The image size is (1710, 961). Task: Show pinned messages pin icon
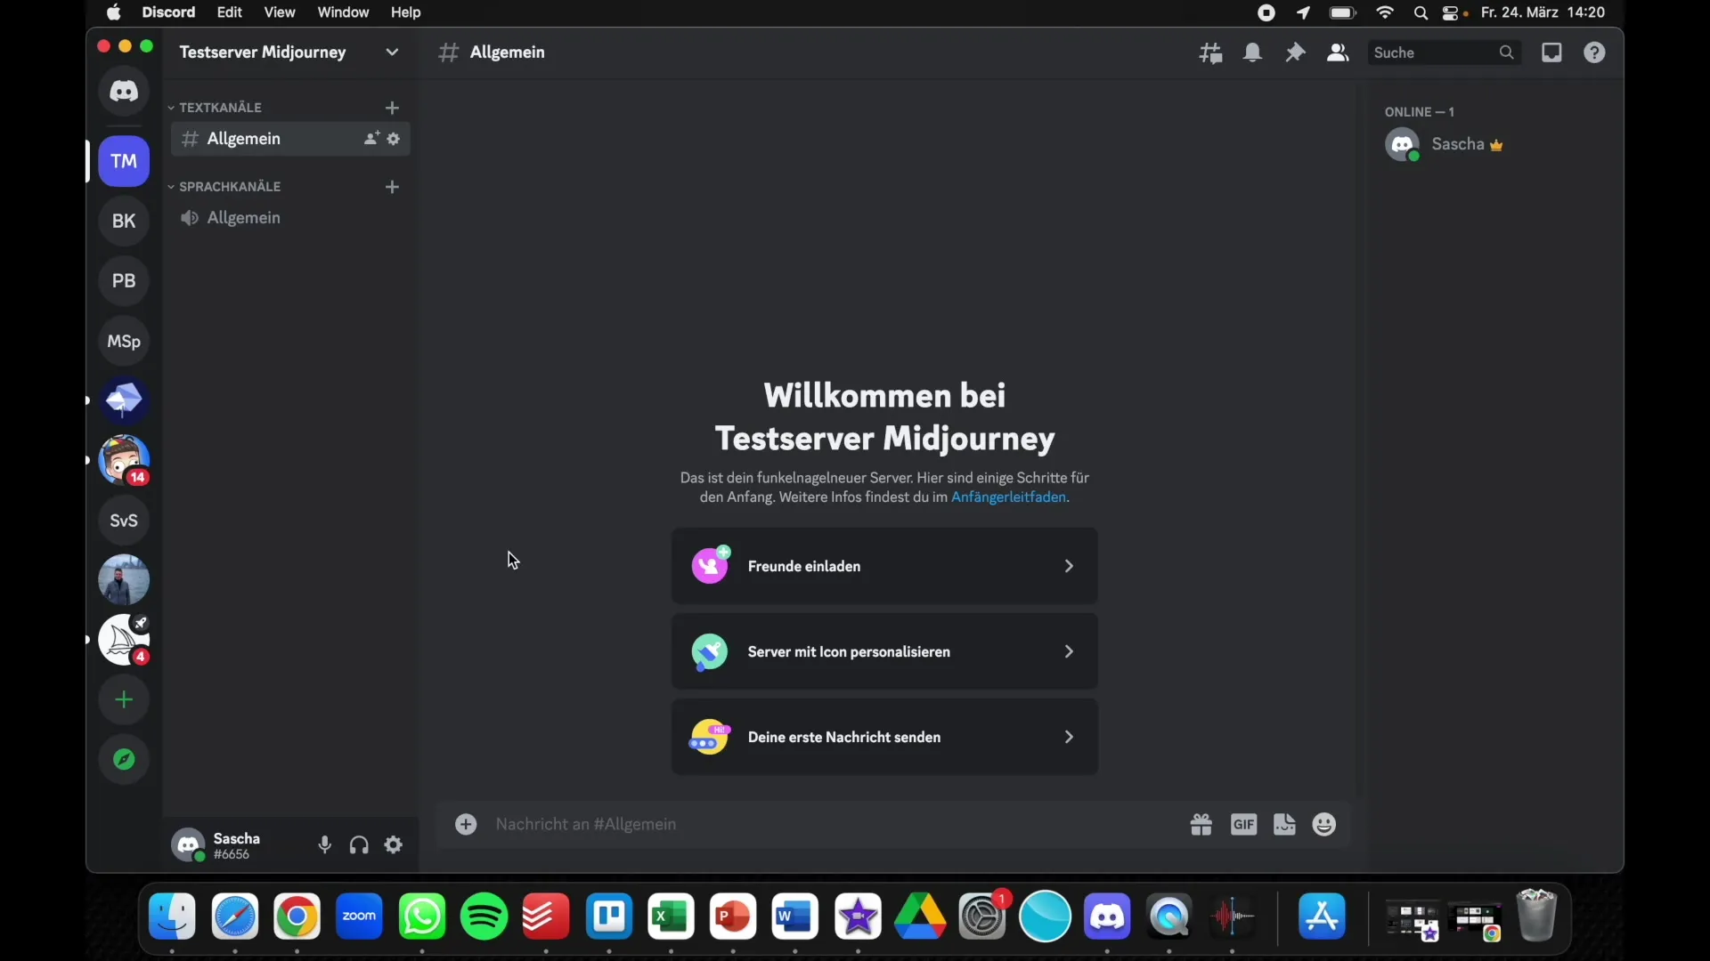pyautogui.click(x=1296, y=52)
